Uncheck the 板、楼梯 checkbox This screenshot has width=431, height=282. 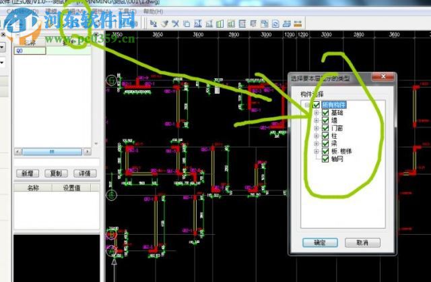[325, 151]
